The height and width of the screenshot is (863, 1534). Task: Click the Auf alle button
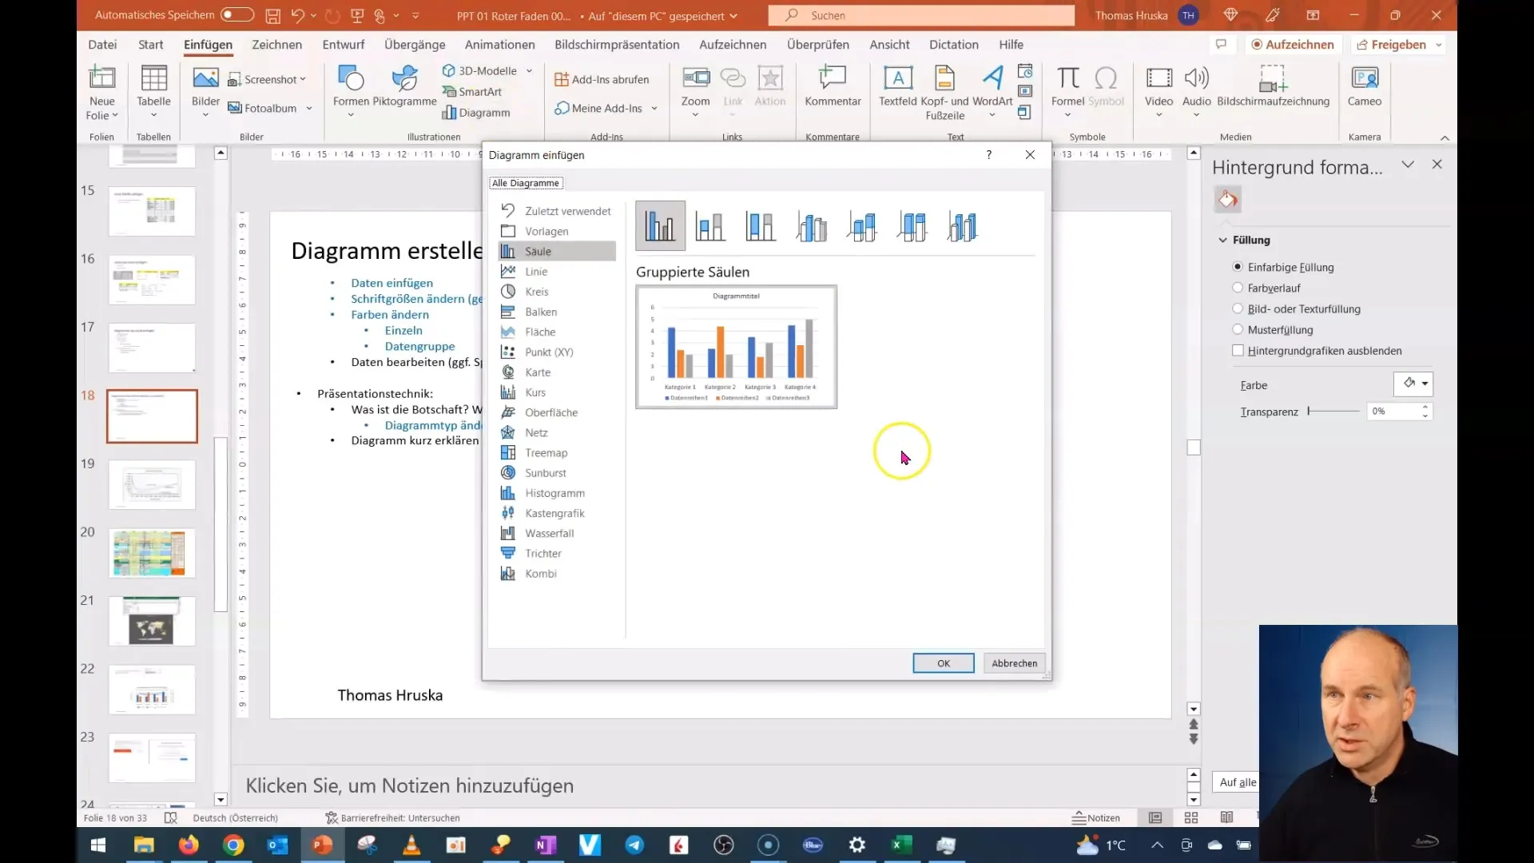pyautogui.click(x=1237, y=782)
